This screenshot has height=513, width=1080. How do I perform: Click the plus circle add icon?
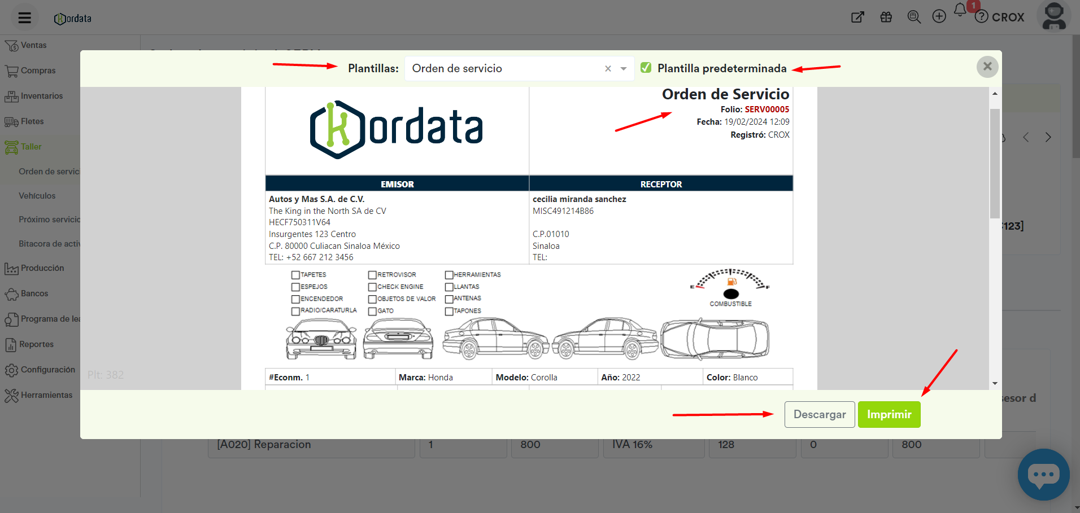point(939,17)
